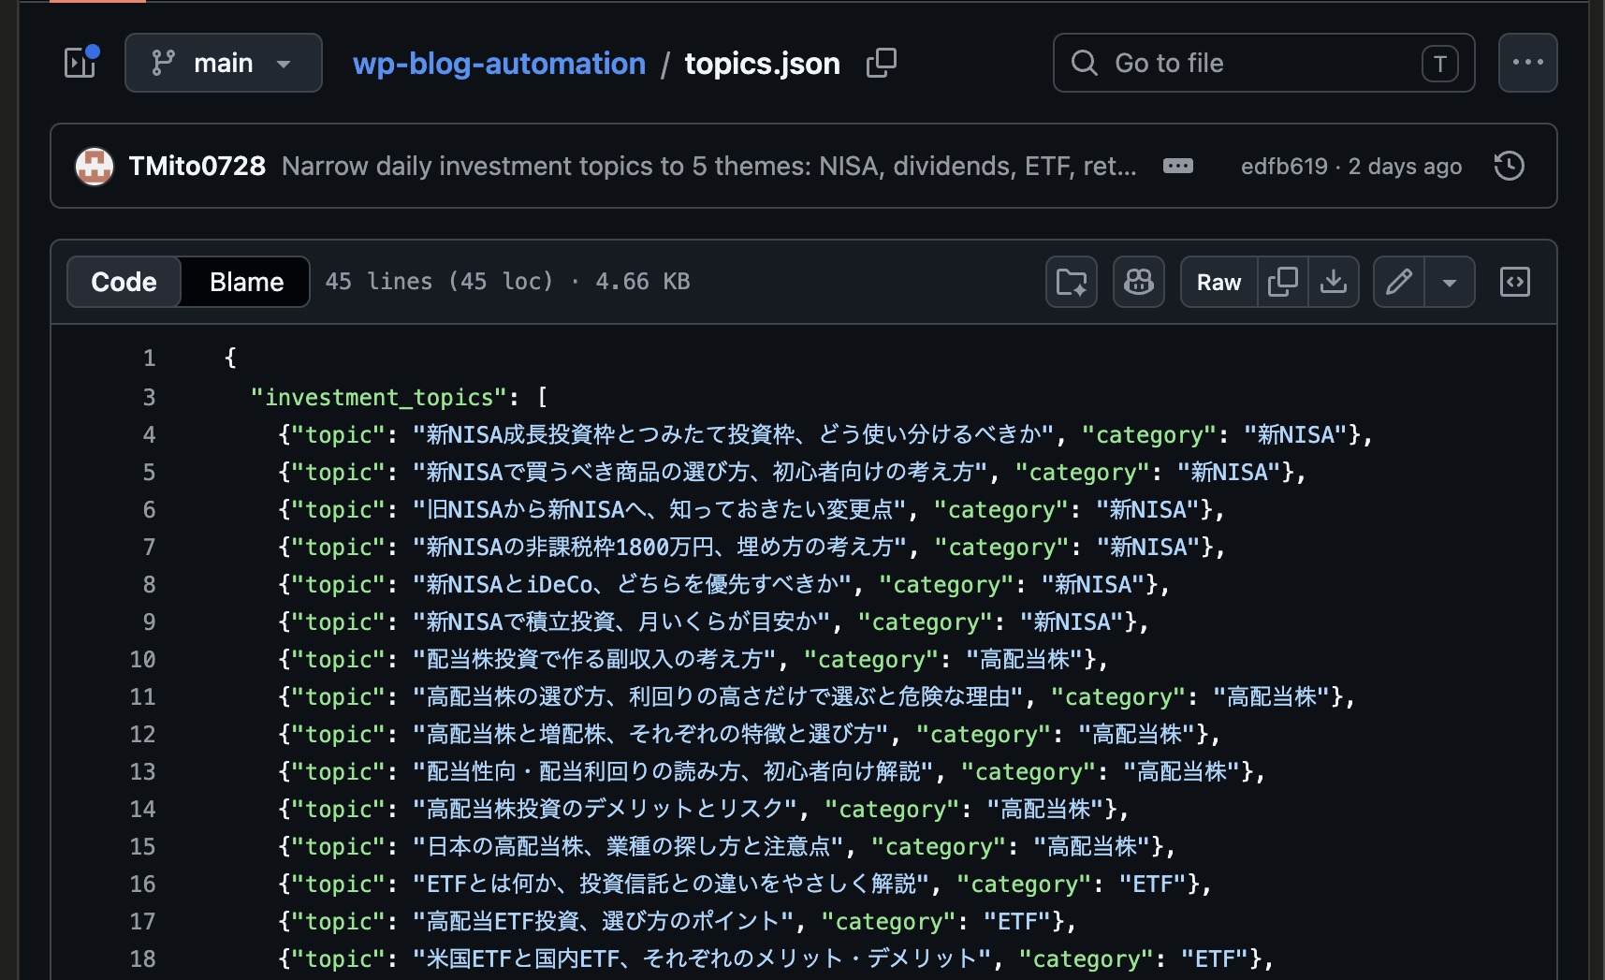
Task: Open the symbols panel
Action: point(1514,282)
